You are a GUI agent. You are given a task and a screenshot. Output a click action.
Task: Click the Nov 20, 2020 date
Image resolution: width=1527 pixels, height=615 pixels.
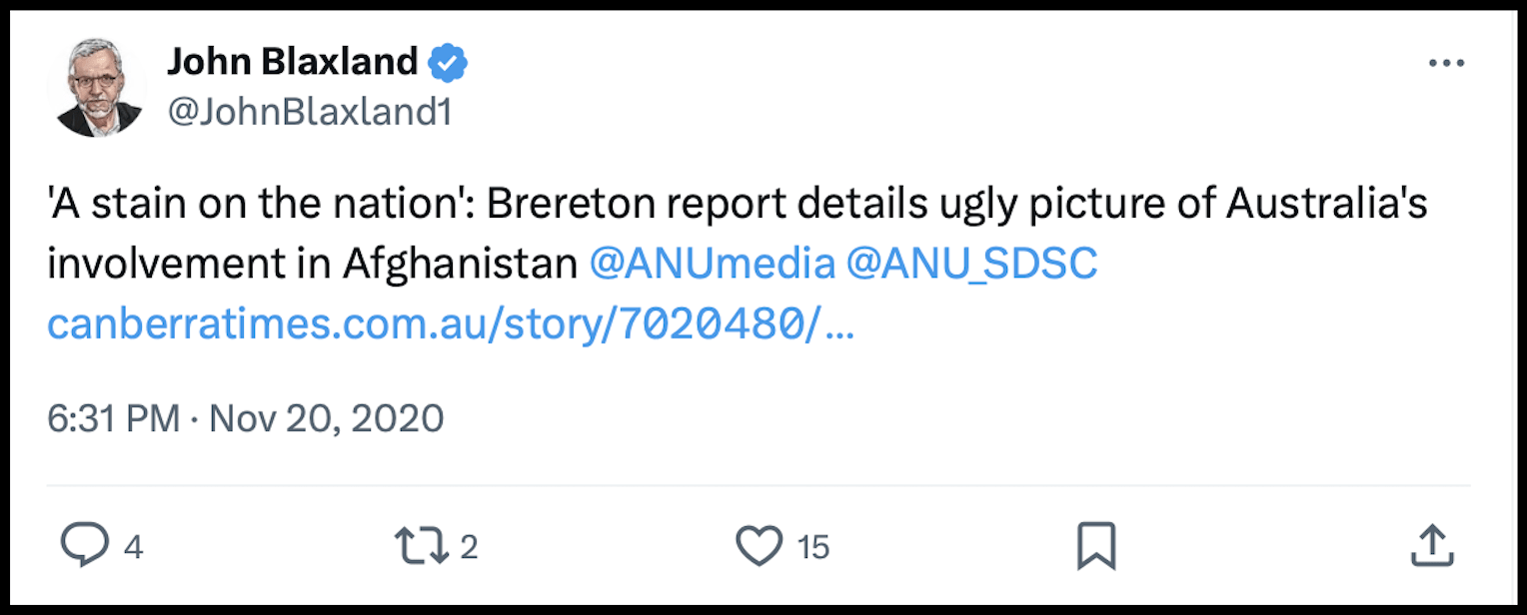point(327,417)
